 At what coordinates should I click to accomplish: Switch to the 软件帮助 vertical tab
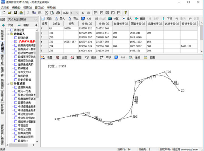3,109
